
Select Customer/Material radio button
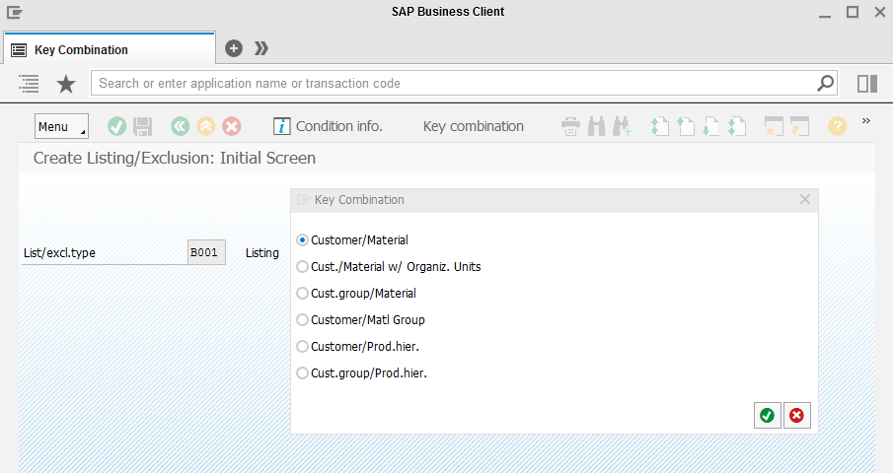point(302,239)
